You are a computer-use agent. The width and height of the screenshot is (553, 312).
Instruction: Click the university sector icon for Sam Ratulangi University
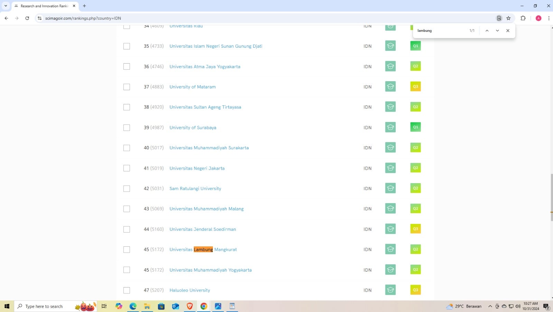[390, 188]
